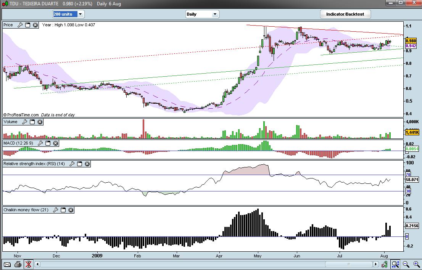Maximize the Chaikin money flow panel
The height and width of the screenshot is (270, 422).
point(63,210)
